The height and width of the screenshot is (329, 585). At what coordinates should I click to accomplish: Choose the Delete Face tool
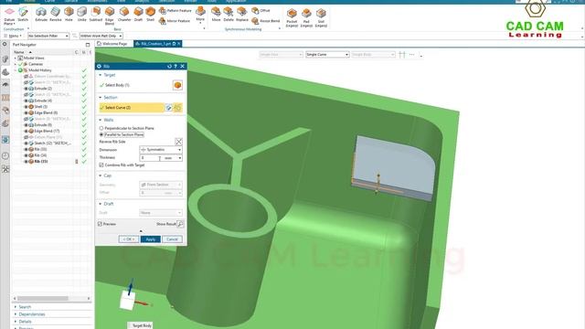pos(229,15)
